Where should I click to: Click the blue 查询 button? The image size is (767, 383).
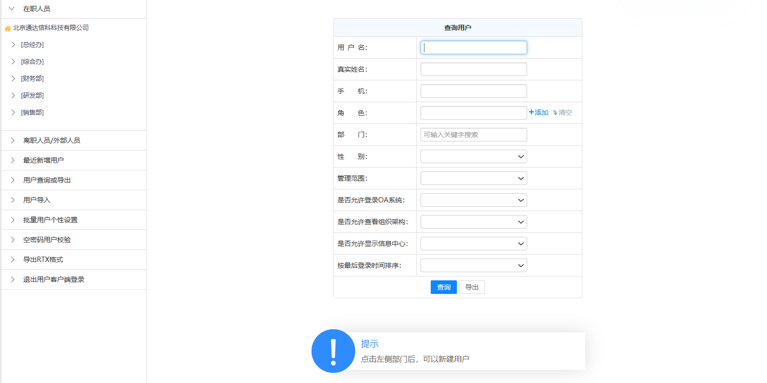pyautogui.click(x=443, y=287)
